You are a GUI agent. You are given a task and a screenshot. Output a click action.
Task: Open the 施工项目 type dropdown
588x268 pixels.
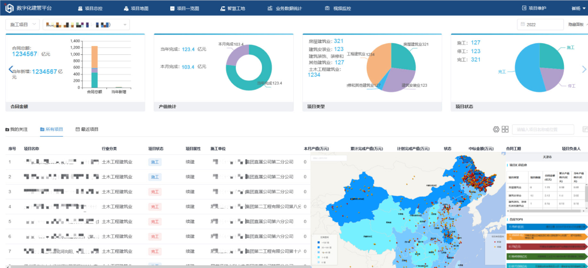(x=23, y=24)
